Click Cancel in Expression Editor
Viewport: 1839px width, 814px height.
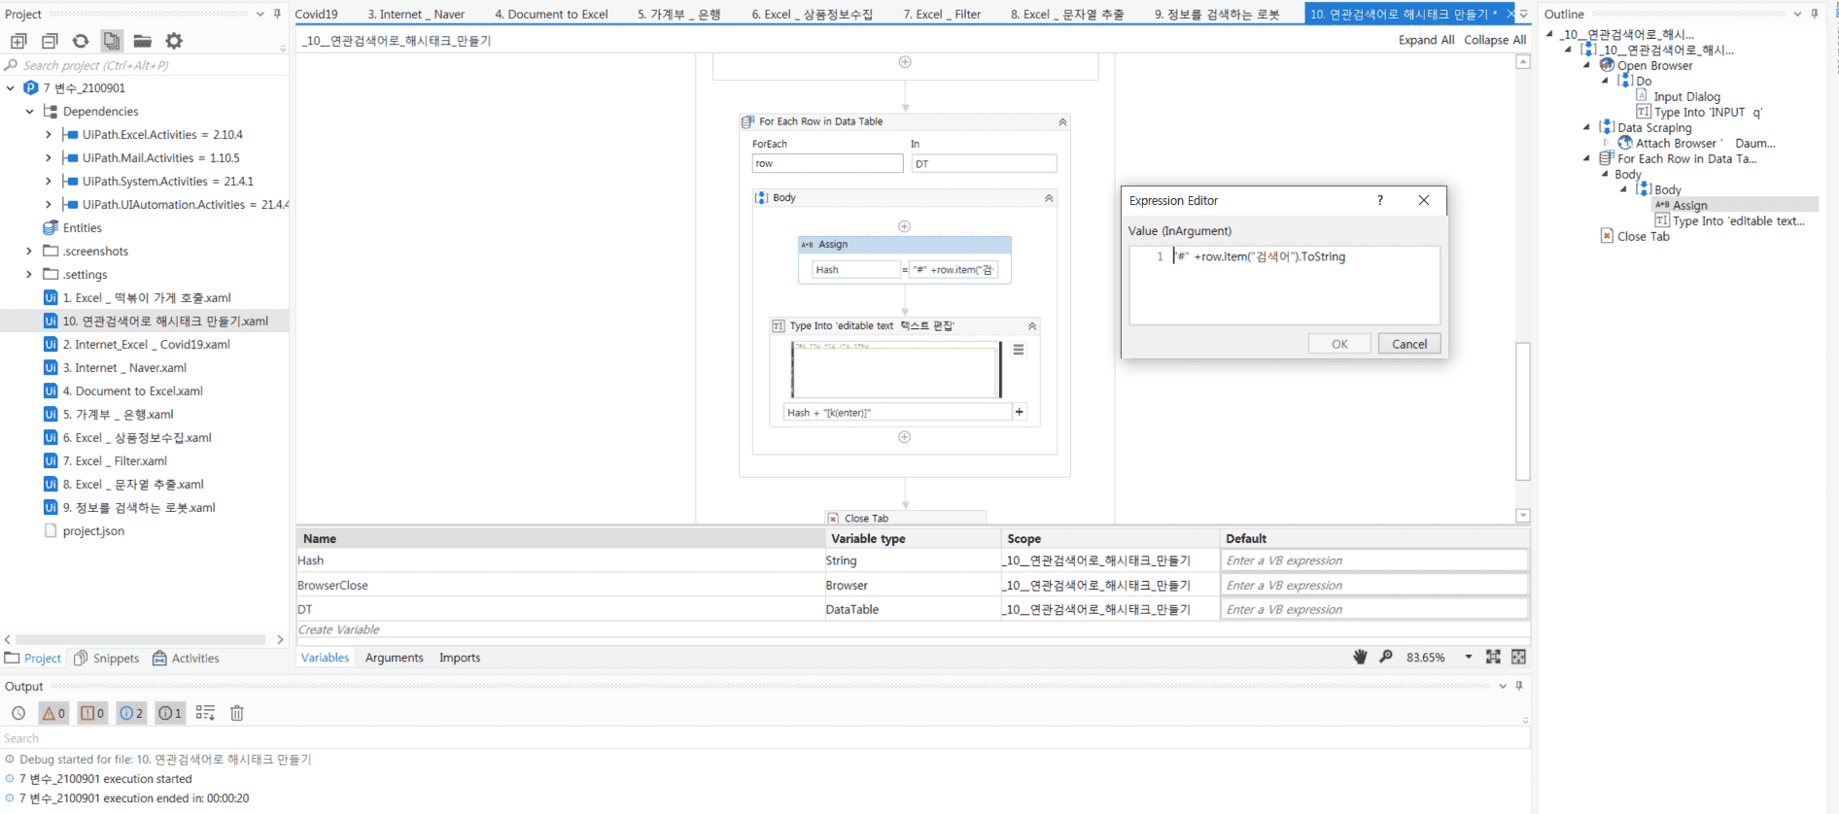(1408, 344)
